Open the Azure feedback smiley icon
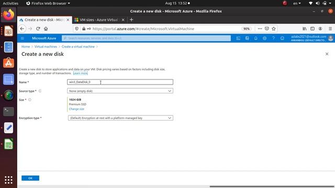Viewport: 335px width, 188px height. (282, 38)
